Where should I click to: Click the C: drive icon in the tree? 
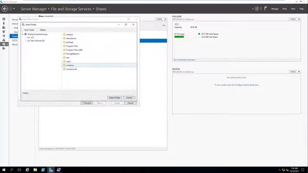tap(28, 37)
